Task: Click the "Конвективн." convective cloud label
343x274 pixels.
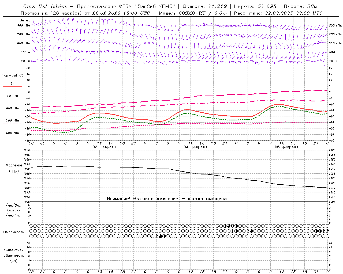Action: click(x=14, y=250)
